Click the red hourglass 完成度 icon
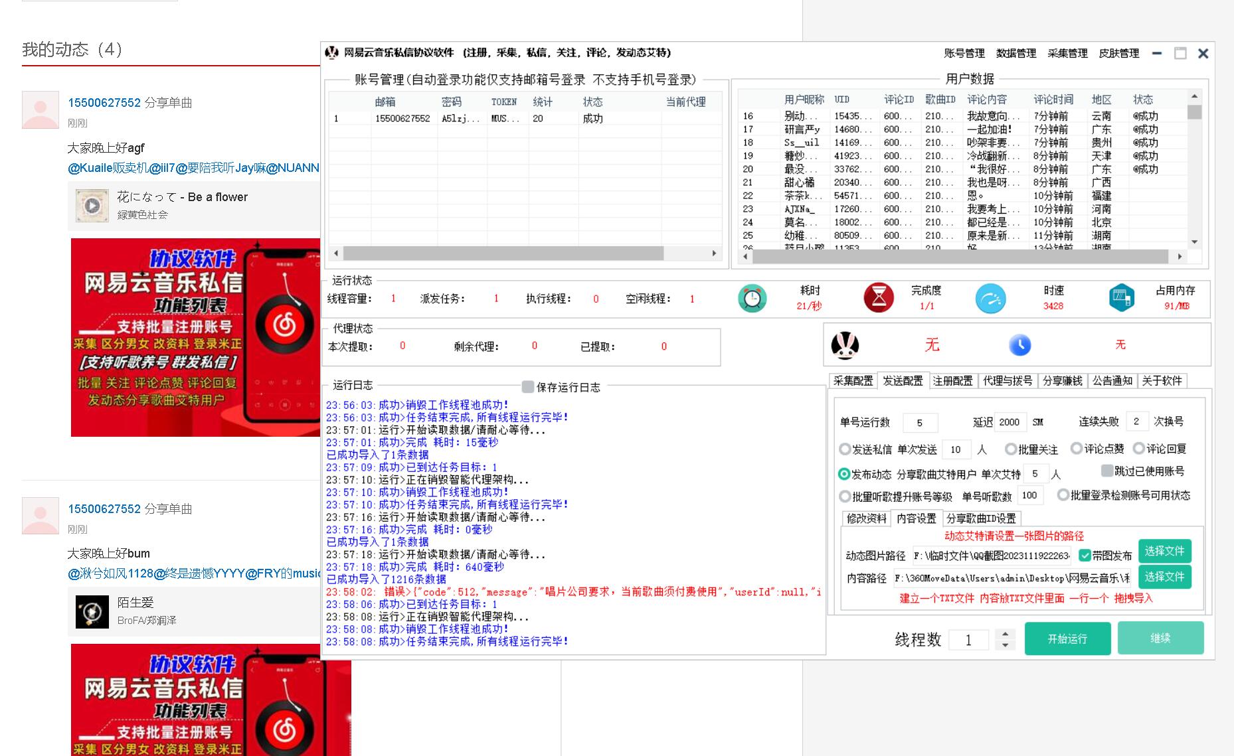1234x756 pixels. 878,298
